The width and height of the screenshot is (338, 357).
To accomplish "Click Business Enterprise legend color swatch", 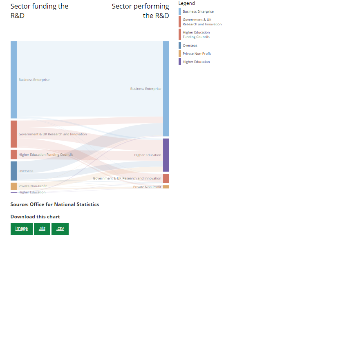I will (x=180, y=11).
